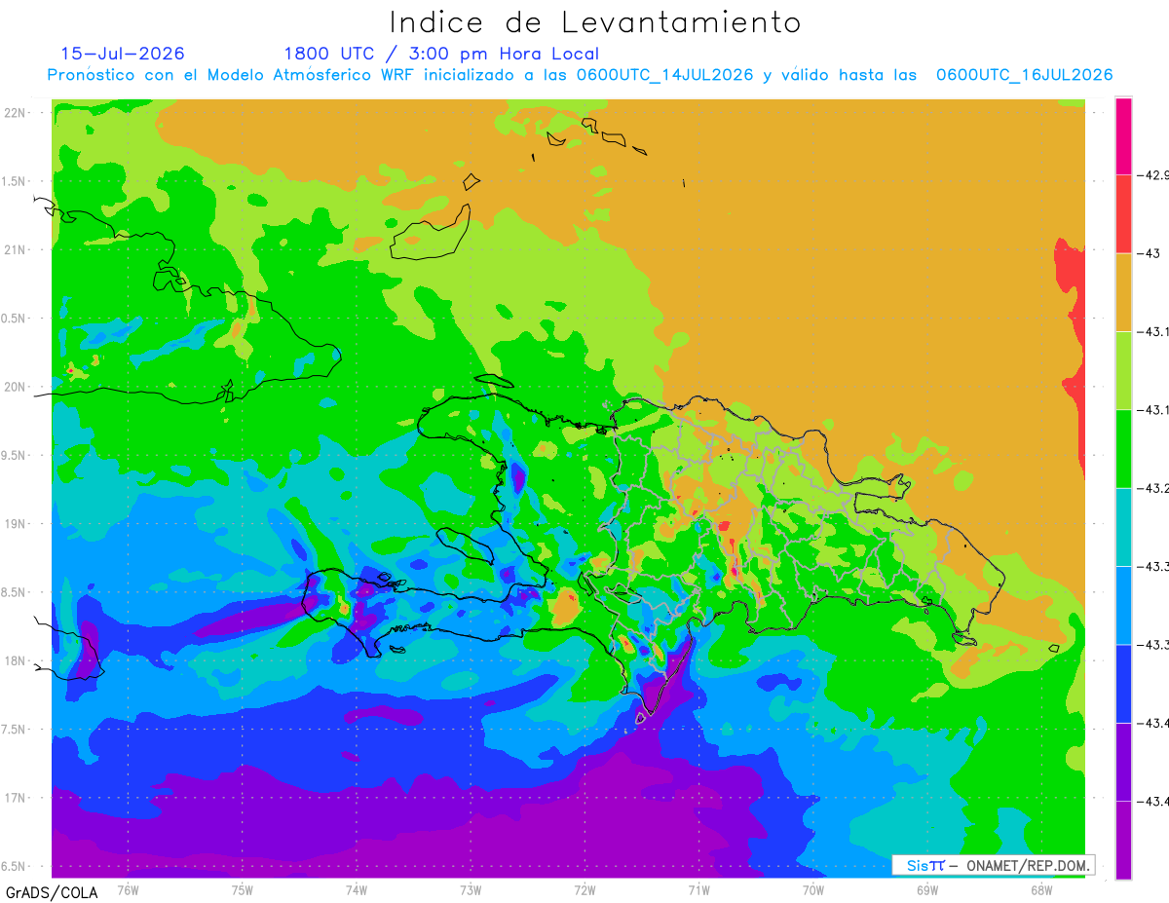Click the '76W' longitude label

(x=128, y=889)
